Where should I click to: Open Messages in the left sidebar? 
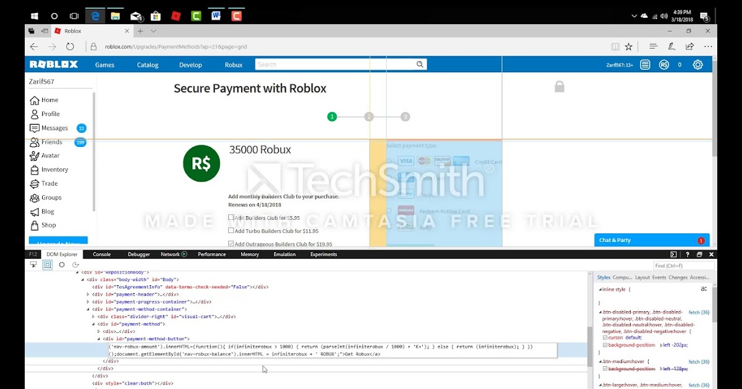[x=49, y=128]
